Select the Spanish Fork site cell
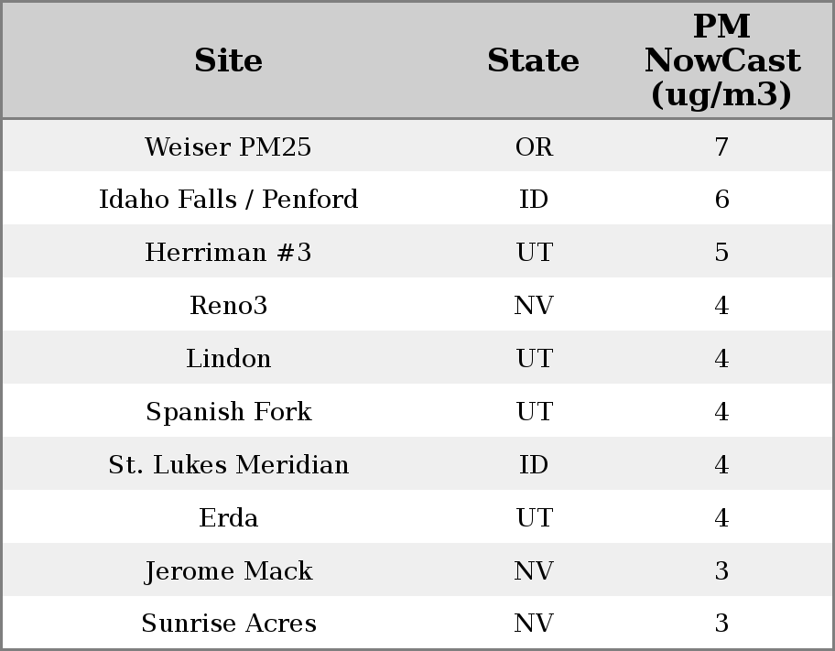Viewport: 835px width, 651px height. [228, 412]
